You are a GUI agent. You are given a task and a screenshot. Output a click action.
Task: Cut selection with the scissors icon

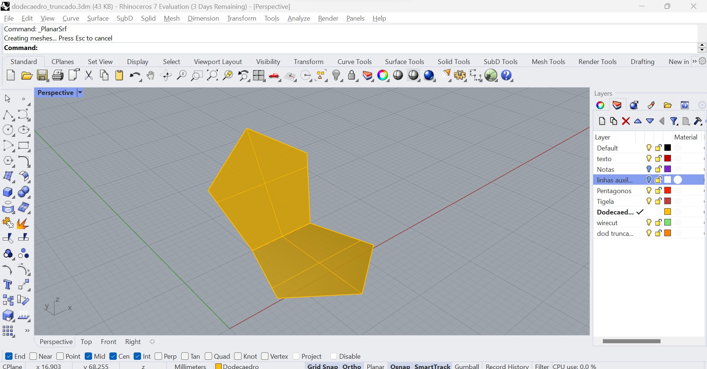89,75
